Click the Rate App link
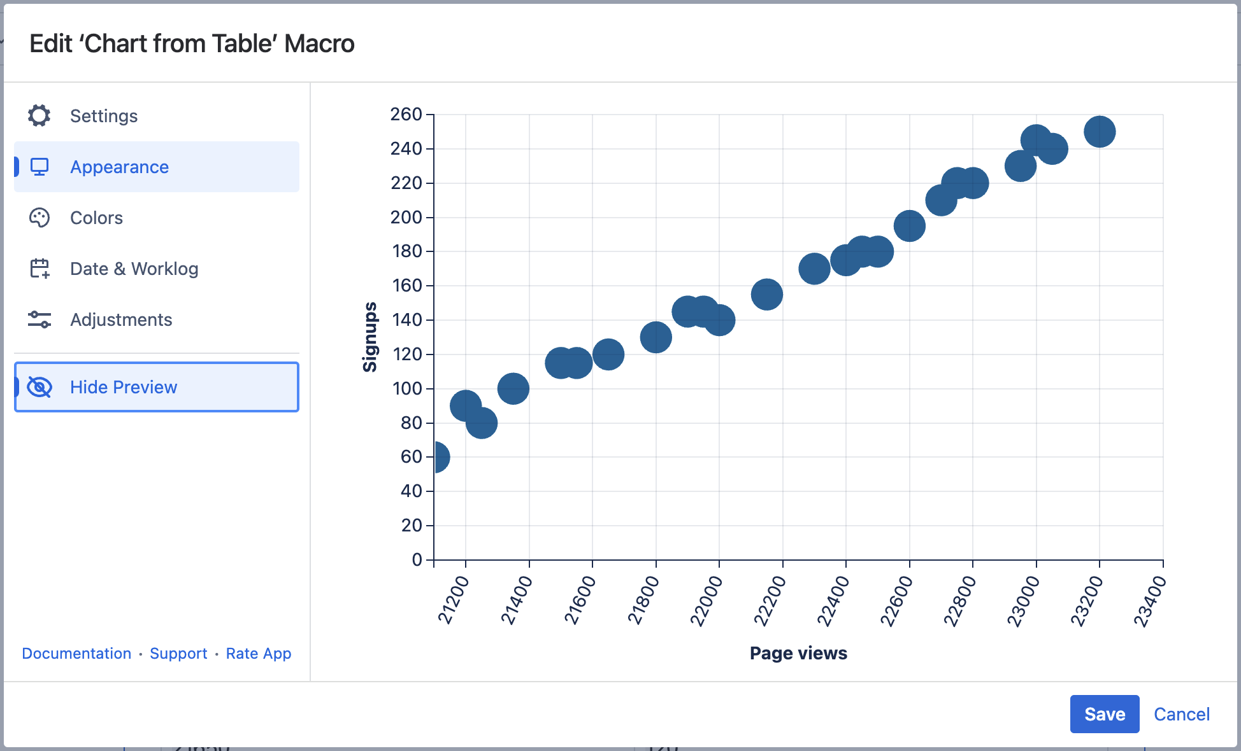Image resolution: width=1241 pixels, height=751 pixels. (x=258, y=654)
